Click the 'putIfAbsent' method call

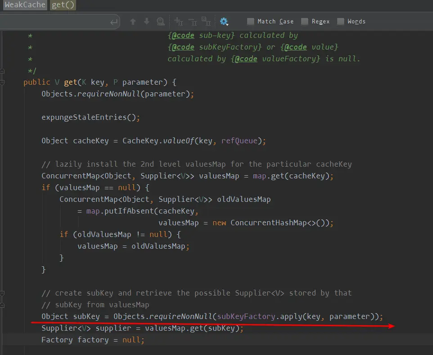click(x=129, y=211)
